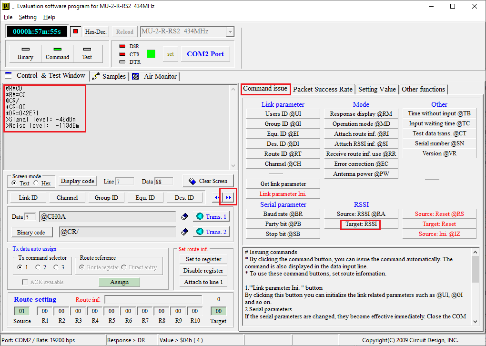The image size is (486, 346).
Task: Select Binary mode button
Action: point(25,54)
